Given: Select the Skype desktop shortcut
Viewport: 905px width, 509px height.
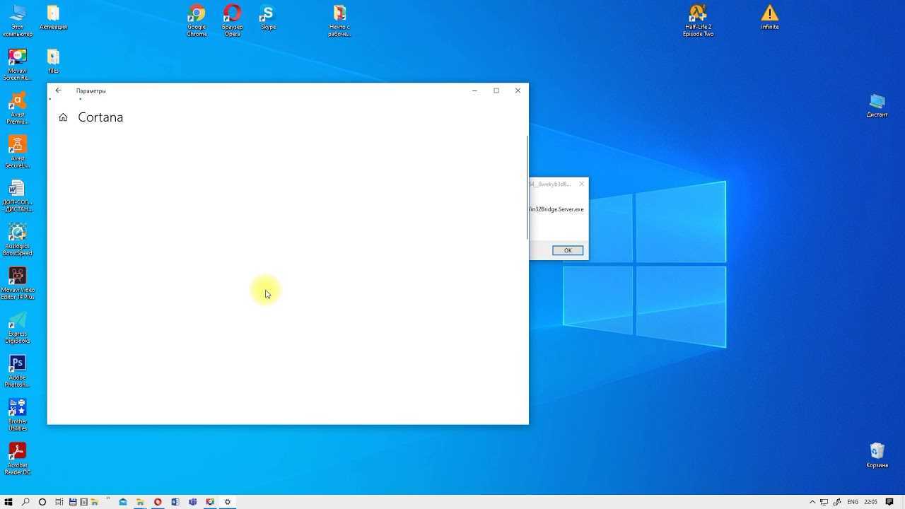Looking at the screenshot, I should 268,18.
